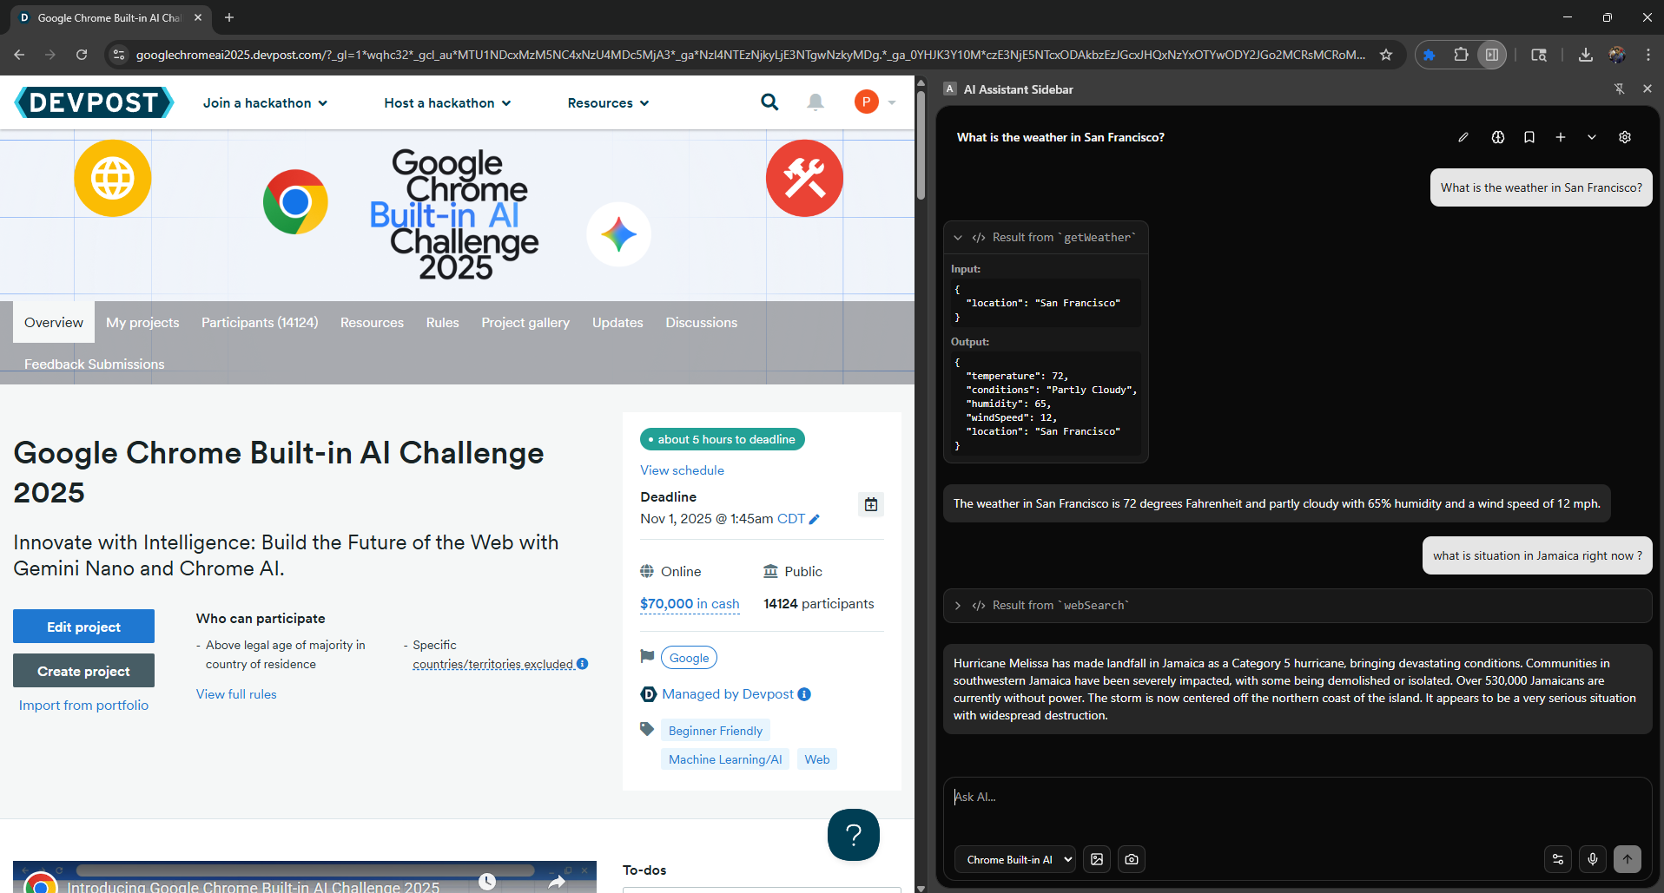Image resolution: width=1664 pixels, height=893 pixels.
Task: Edit the CDT timezone with the pencil icon
Action: pos(815,519)
